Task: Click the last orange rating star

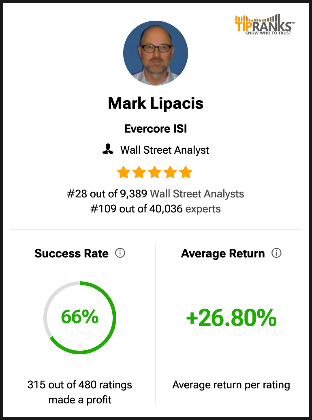Action: tap(186, 172)
